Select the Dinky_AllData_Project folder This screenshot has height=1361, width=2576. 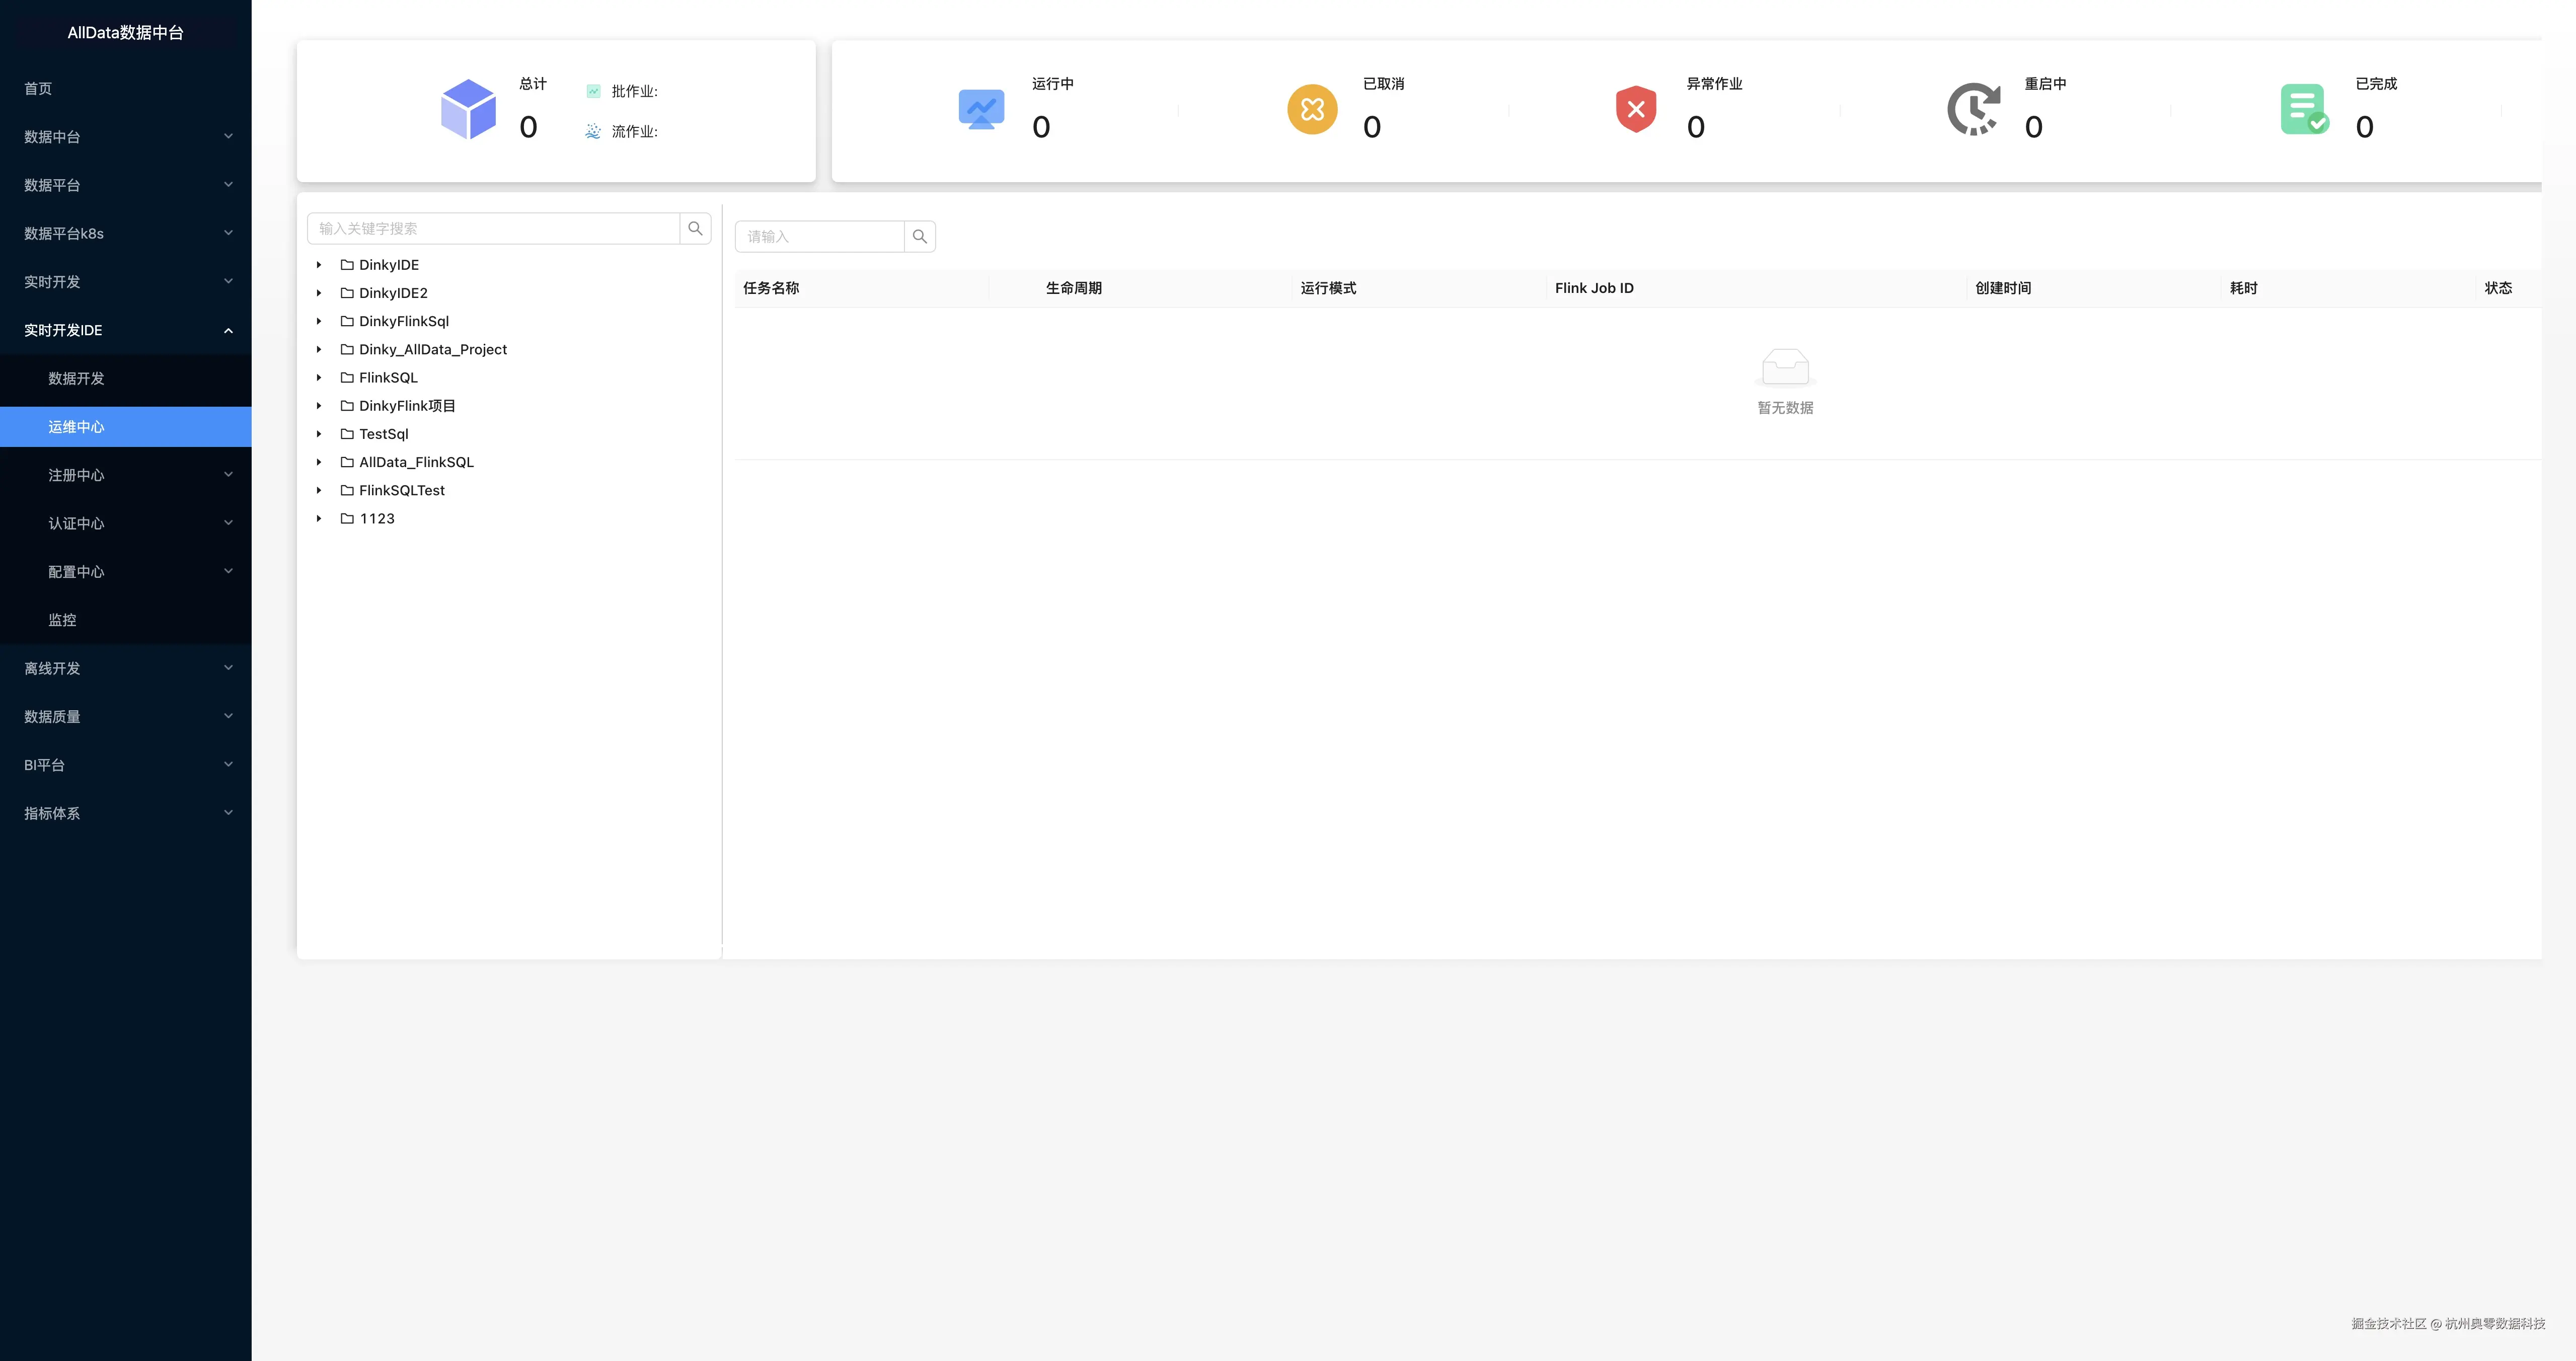[x=432, y=349]
